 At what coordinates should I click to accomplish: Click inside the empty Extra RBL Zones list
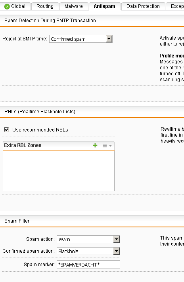point(59,171)
